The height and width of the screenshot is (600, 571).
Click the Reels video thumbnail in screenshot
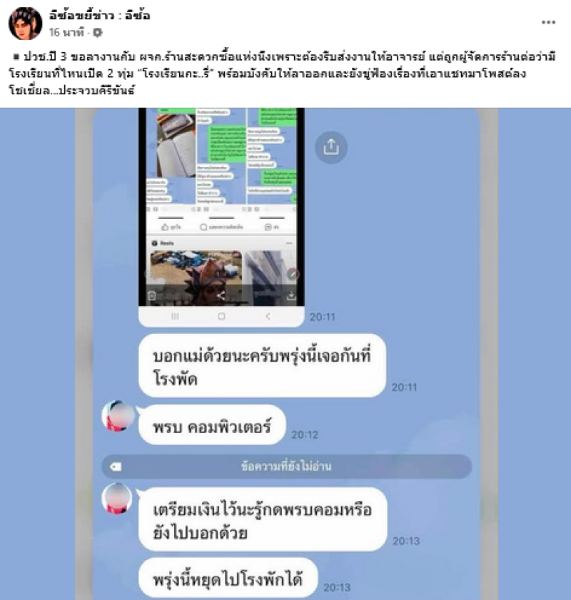coord(196,278)
